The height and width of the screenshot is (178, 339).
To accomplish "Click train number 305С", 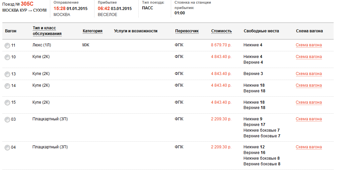I will coord(27,4).
